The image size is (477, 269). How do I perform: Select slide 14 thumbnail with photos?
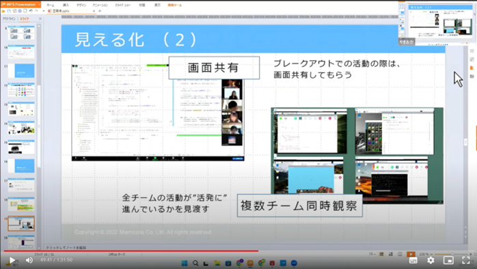pyautogui.click(x=21, y=128)
